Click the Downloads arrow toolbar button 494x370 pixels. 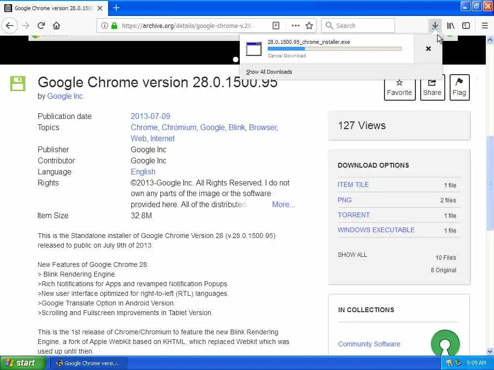pos(435,26)
